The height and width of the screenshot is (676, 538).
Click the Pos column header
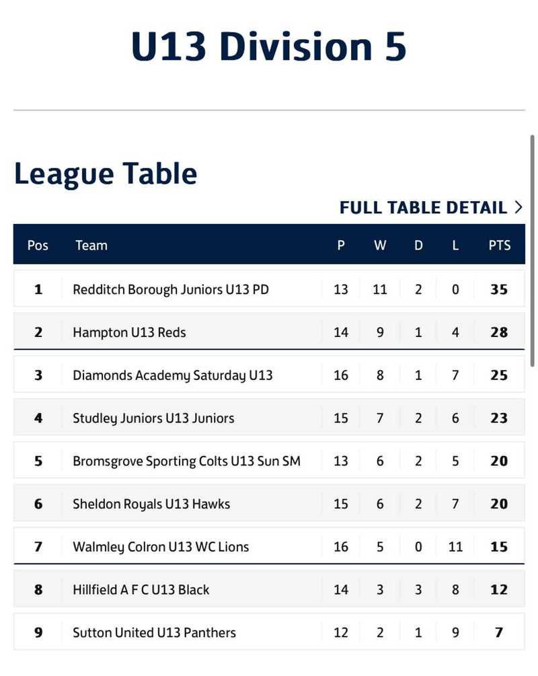37,246
